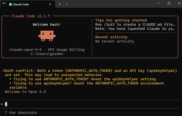Click the Tips for getting started heading
The height and width of the screenshot is (116, 182).
coord(121,20)
